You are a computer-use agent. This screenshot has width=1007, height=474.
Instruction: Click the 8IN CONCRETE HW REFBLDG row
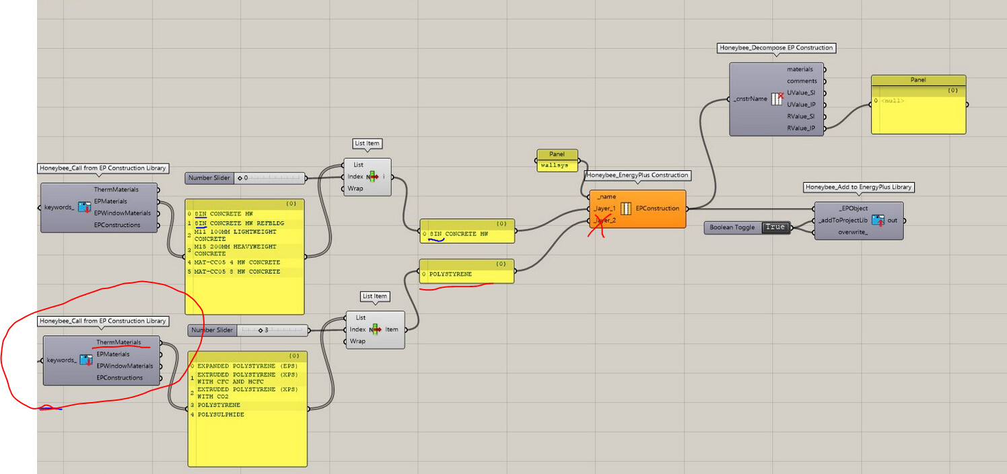(x=245, y=223)
